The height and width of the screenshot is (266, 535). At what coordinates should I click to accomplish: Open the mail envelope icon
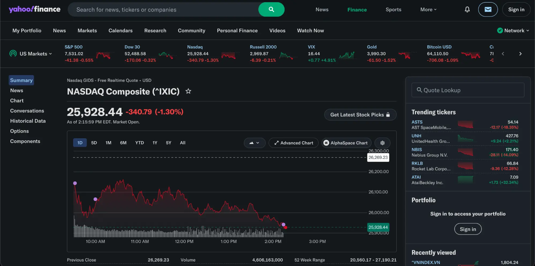(x=488, y=9)
